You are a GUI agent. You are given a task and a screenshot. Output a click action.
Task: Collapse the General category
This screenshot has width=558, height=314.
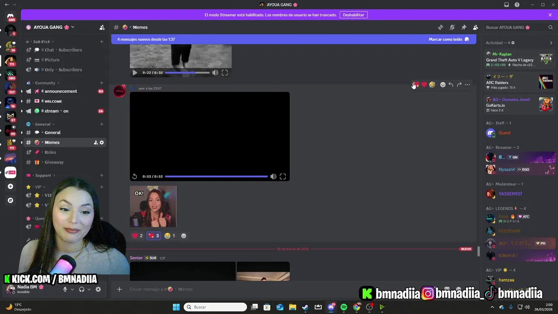click(x=43, y=124)
